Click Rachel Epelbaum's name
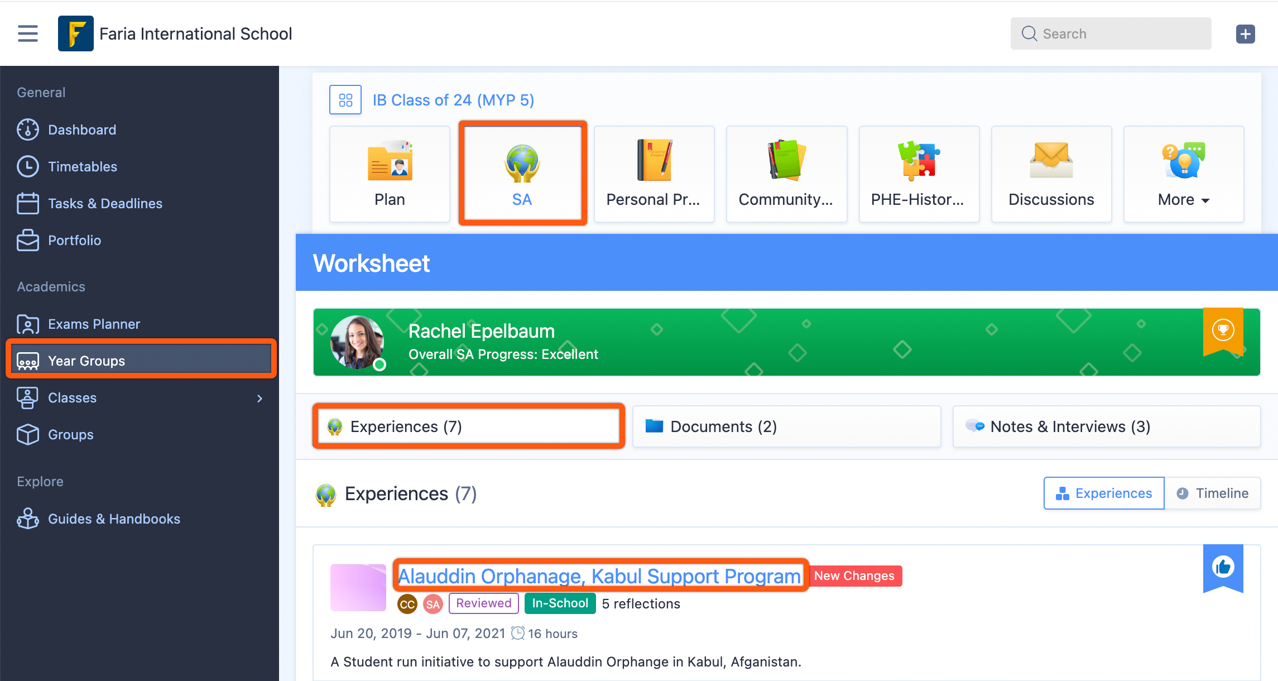The width and height of the screenshot is (1278, 681). [482, 331]
